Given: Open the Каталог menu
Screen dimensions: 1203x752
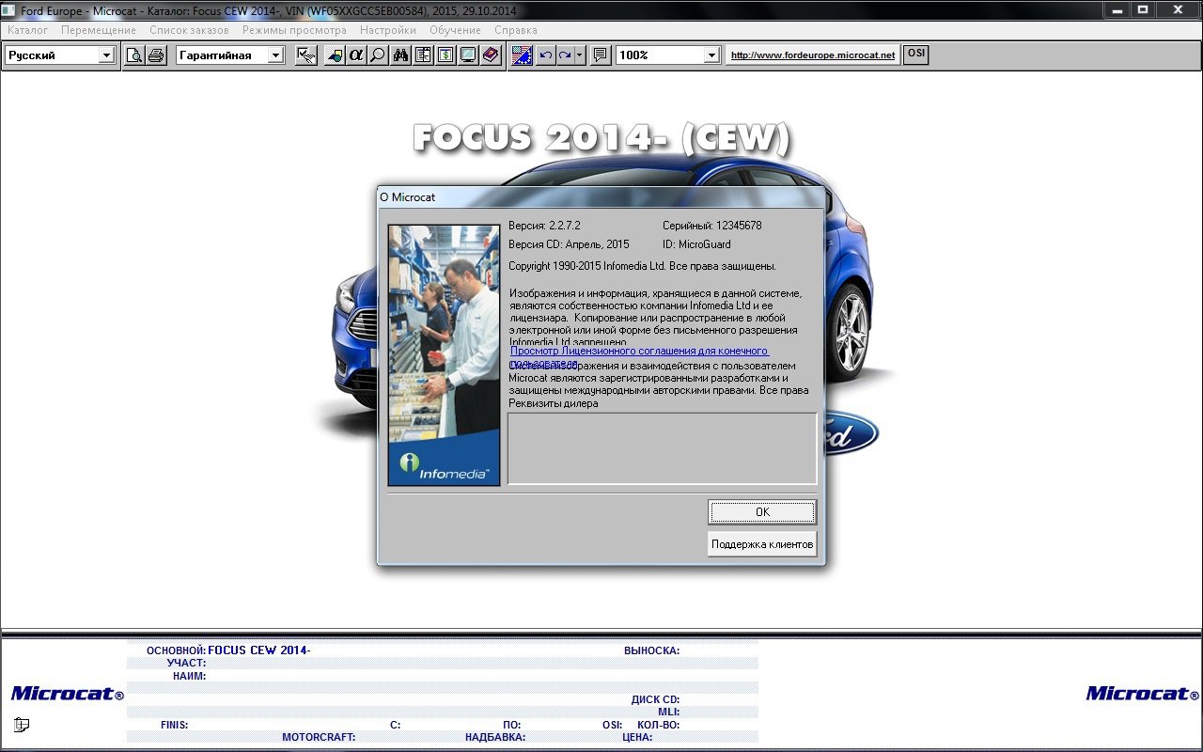Looking at the screenshot, I should 28,30.
